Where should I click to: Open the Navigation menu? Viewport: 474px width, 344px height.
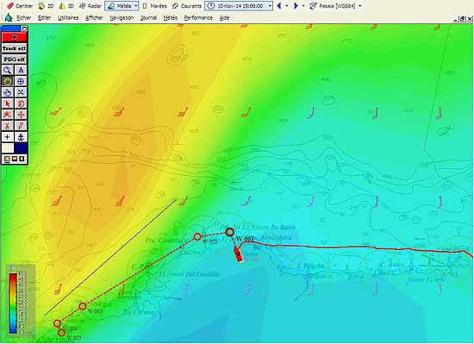click(x=122, y=18)
